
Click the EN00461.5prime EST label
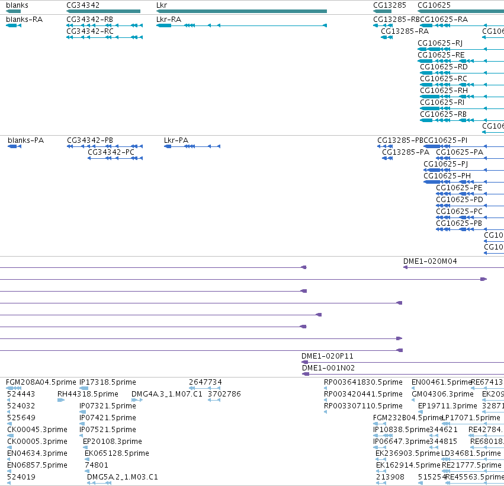pos(441,382)
